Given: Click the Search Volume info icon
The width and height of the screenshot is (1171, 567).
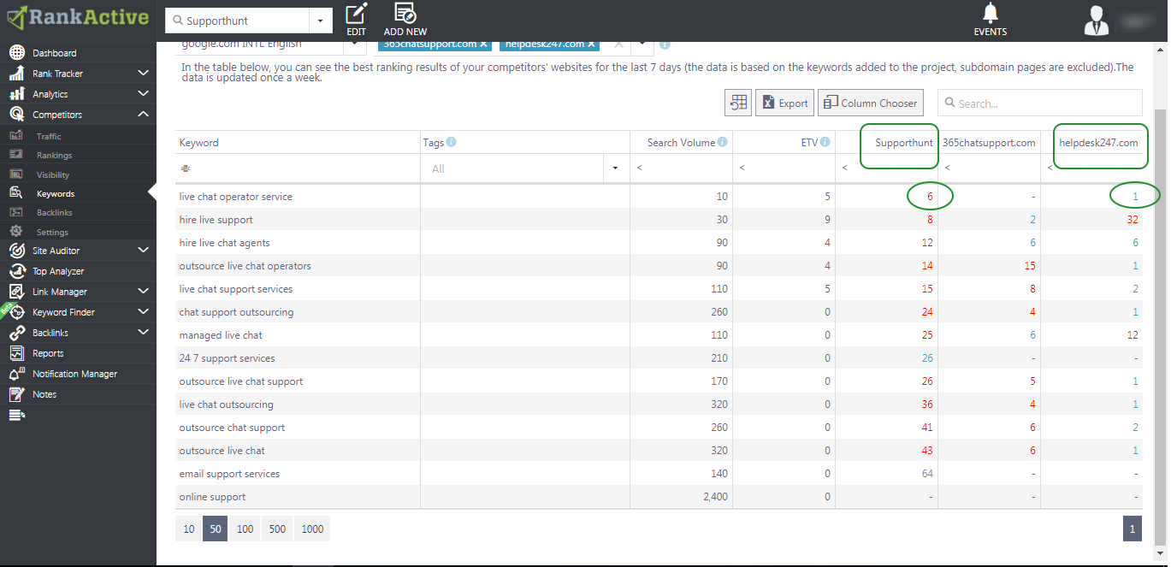Looking at the screenshot, I should (x=723, y=142).
